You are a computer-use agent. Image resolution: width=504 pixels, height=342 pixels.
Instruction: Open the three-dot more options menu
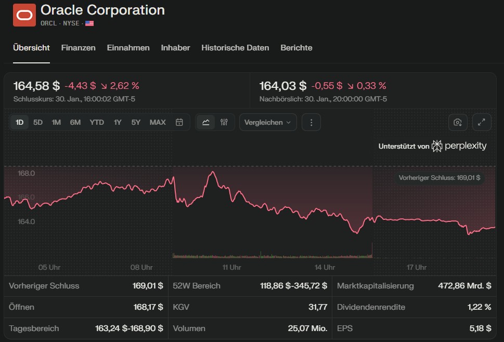pyautogui.click(x=311, y=122)
